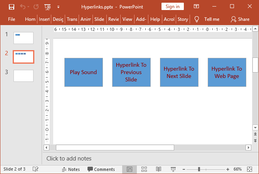Open the View ribbon tab
The height and width of the screenshot is (174, 259).
point(127,19)
